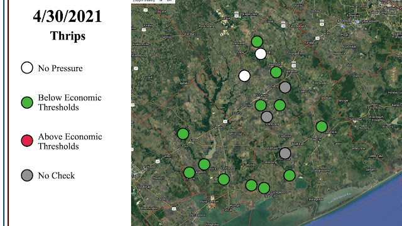Click the Hungerford town label on the map
This screenshot has height=226, width=402.
click(296, 53)
